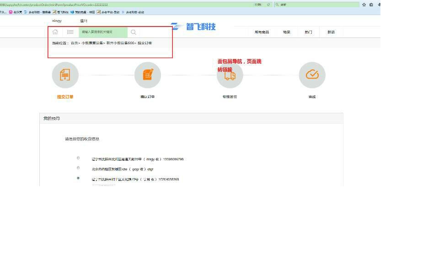Click the 确认订单 step icon
This screenshot has height=264, width=439.
[147, 75]
